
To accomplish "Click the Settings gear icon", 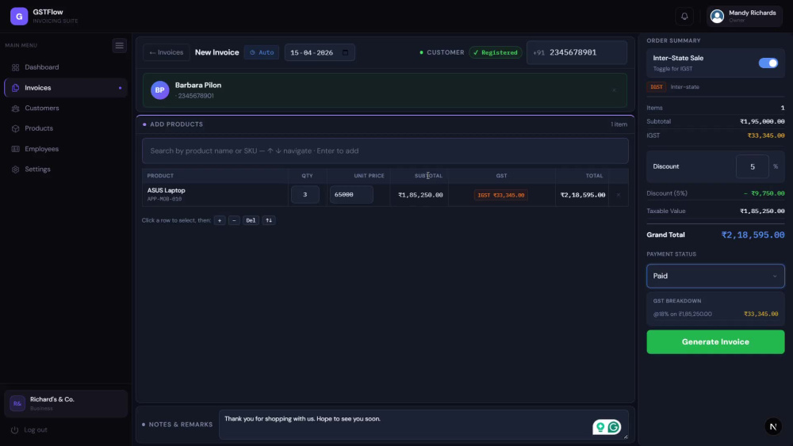I will (x=15, y=170).
